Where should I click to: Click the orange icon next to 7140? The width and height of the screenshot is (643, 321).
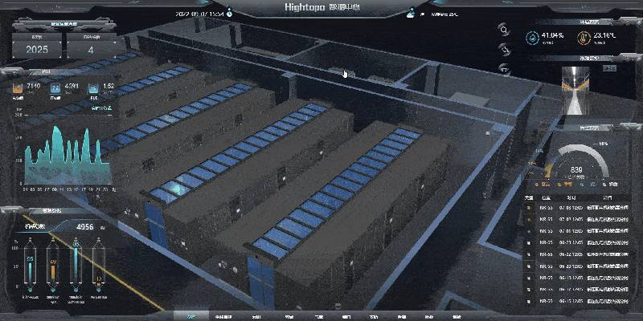click(x=18, y=87)
